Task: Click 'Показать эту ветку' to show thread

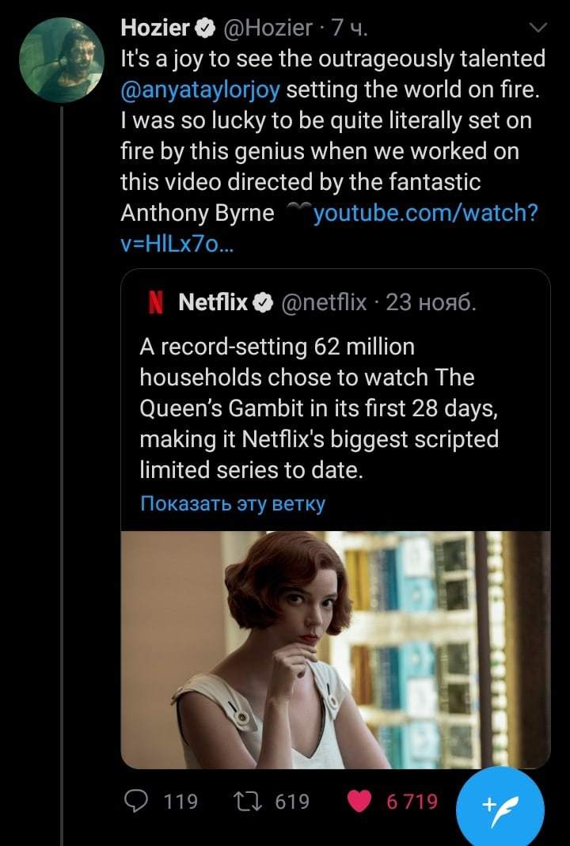Action: (233, 504)
